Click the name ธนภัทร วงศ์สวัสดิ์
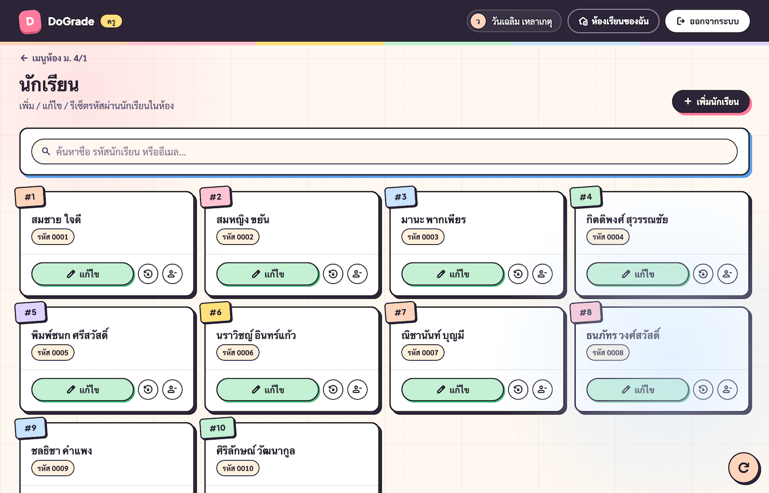This screenshot has height=493, width=769. 623,335
